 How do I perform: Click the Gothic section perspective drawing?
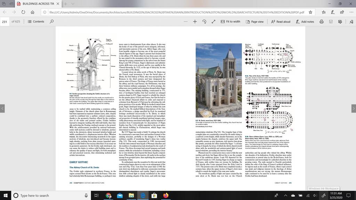tap(91, 65)
